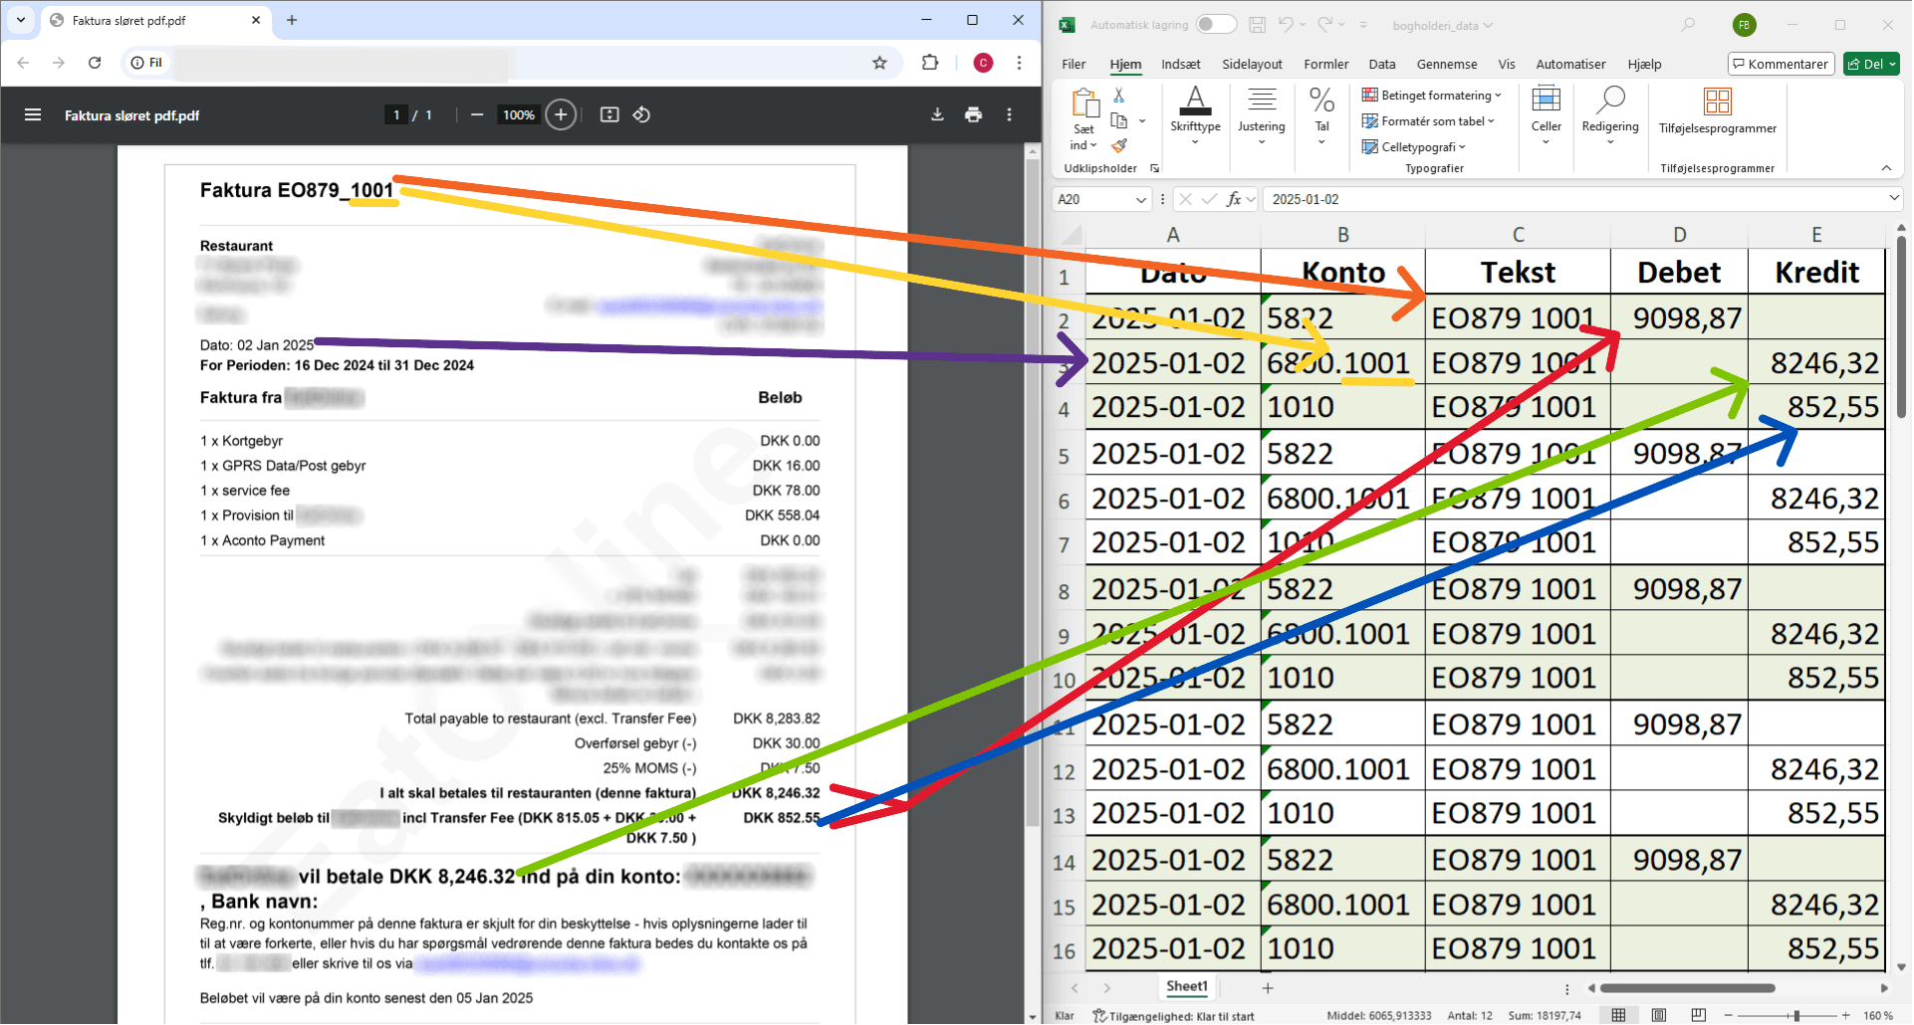This screenshot has height=1025, width=1914.
Task: Click Excel horizontal scrollbar
Action: coord(1688,988)
